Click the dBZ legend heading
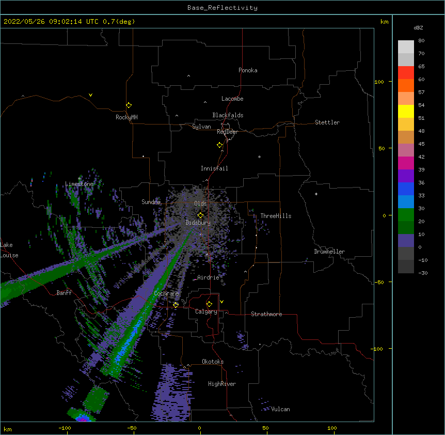 [x=418, y=27]
